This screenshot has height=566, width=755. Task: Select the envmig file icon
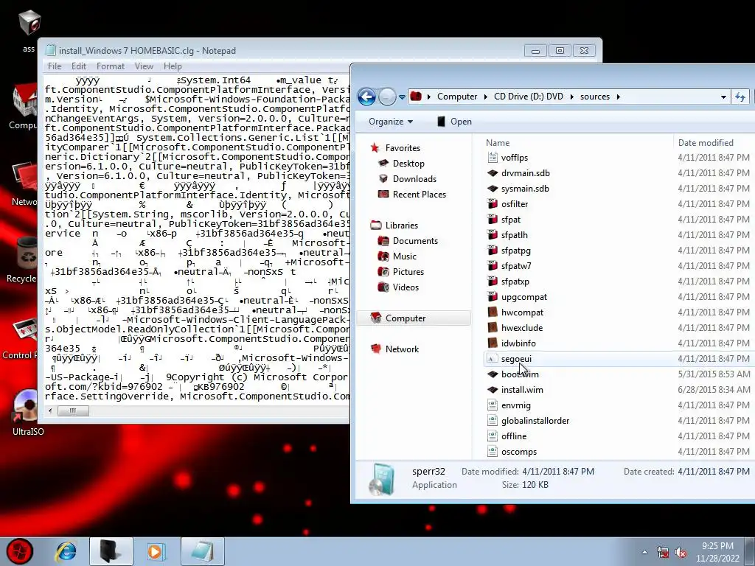pos(492,405)
